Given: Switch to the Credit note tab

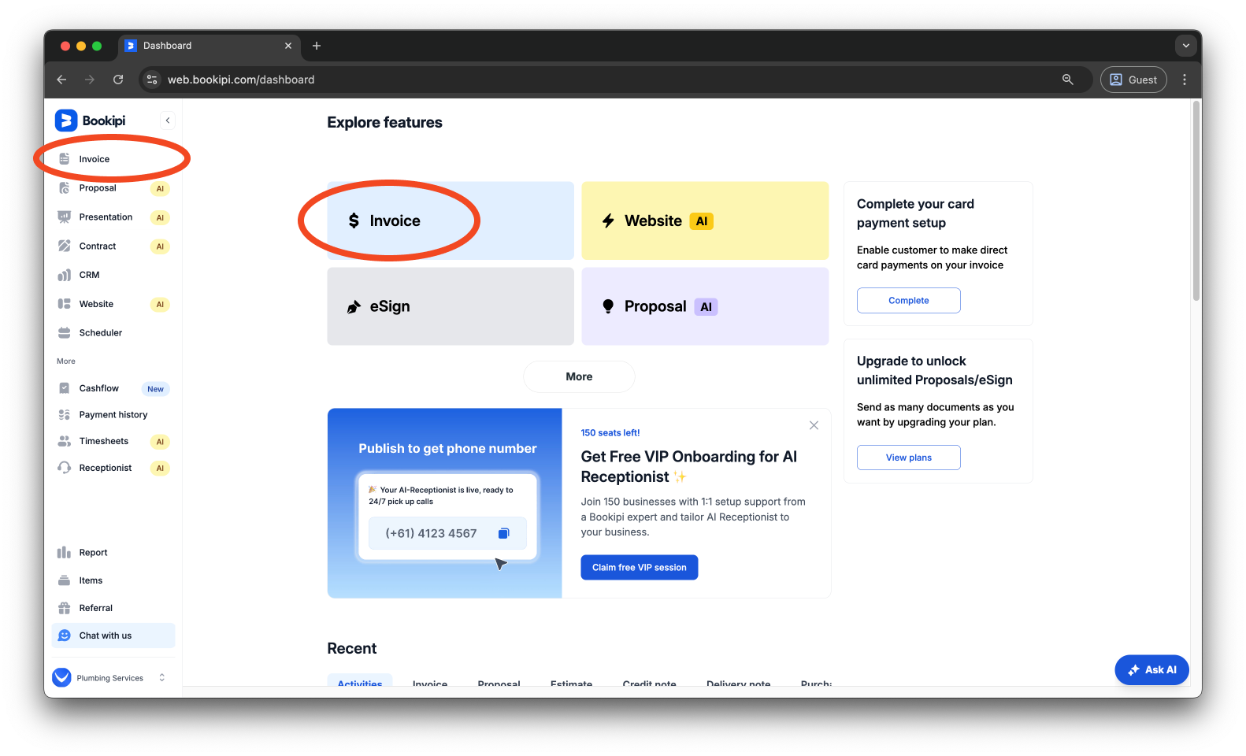Looking at the screenshot, I should pos(649,684).
